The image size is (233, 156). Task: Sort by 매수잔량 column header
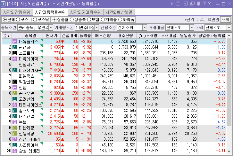point(125,35)
